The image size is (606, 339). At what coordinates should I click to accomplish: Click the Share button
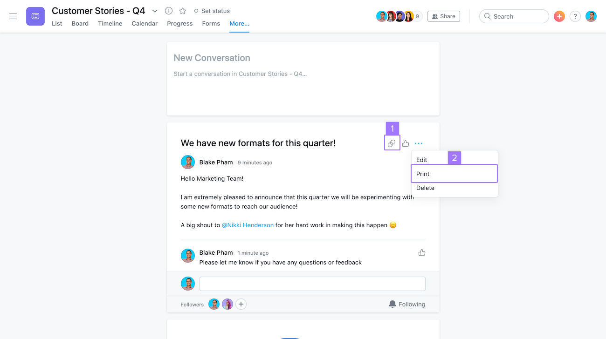point(443,16)
